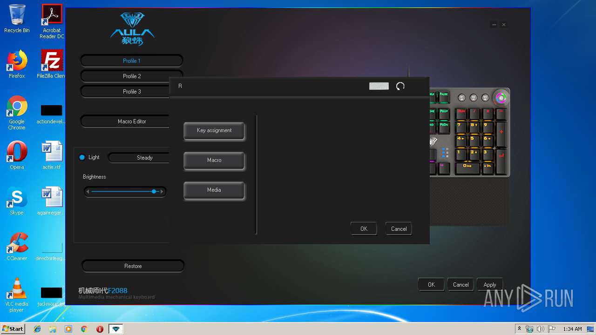Select Profile 3
Image resolution: width=596 pixels, height=335 pixels.
pyautogui.click(x=126, y=92)
